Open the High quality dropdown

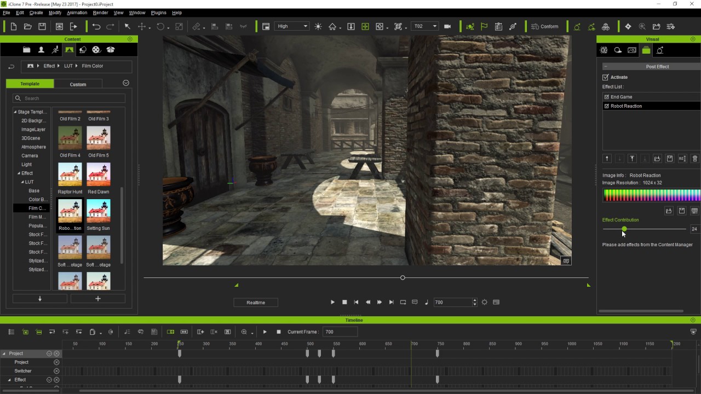click(292, 26)
